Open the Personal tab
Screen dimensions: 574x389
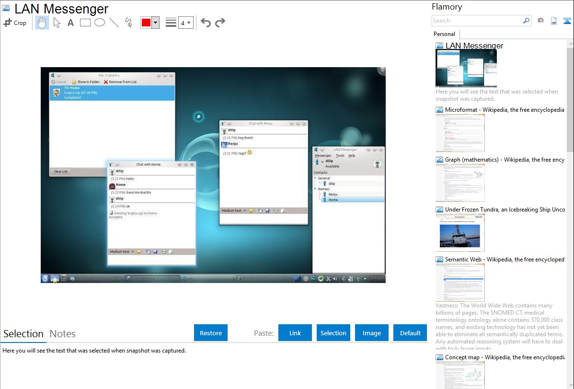(x=445, y=34)
